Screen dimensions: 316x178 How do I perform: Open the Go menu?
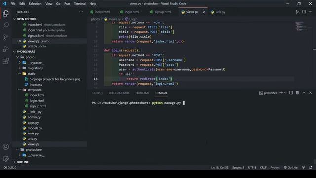click(58, 4)
